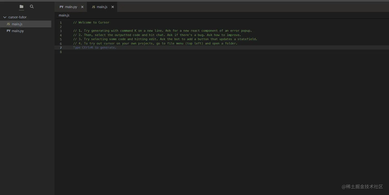Screen dimensions: 389x195
Task: Click the PY badge on the main.py tab
Action: pos(61,7)
